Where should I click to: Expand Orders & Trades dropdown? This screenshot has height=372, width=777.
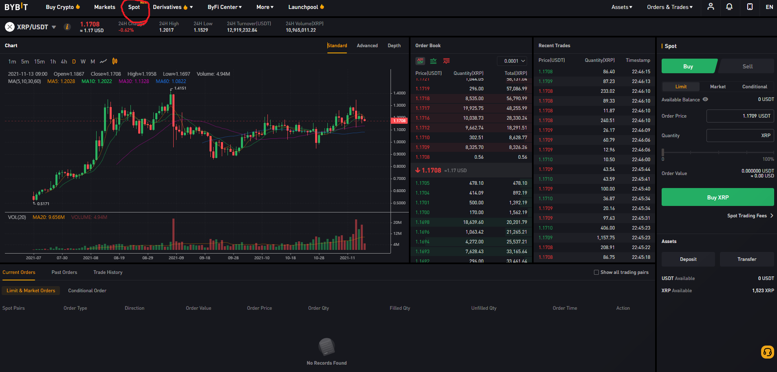(670, 7)
